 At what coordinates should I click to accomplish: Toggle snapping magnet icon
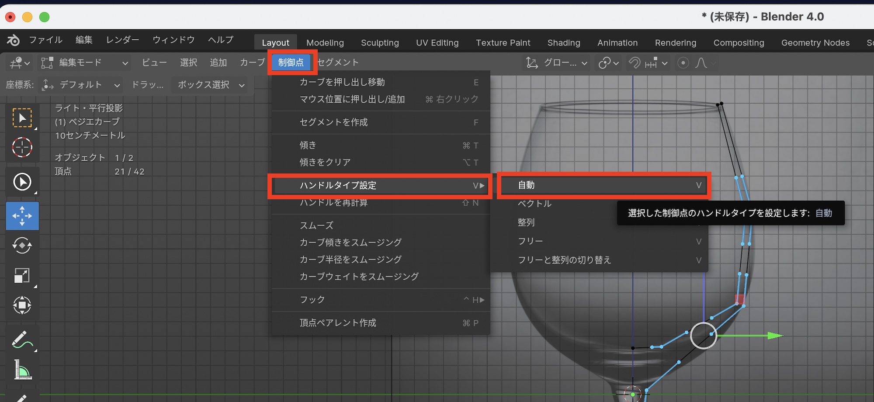(x=634, y=63)
